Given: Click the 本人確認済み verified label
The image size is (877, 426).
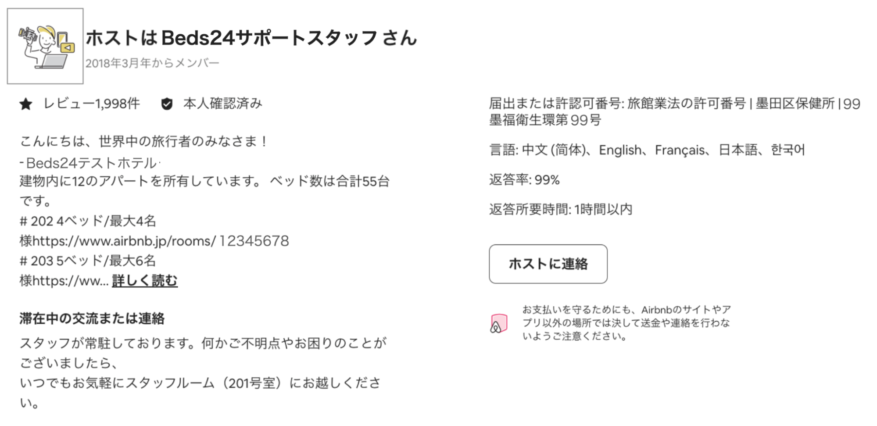Looking at the screenshot, I should (x=222, y=104).
